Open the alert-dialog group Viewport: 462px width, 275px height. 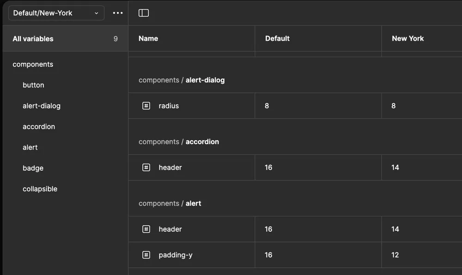pyautogui.click(x=42, y=106)
